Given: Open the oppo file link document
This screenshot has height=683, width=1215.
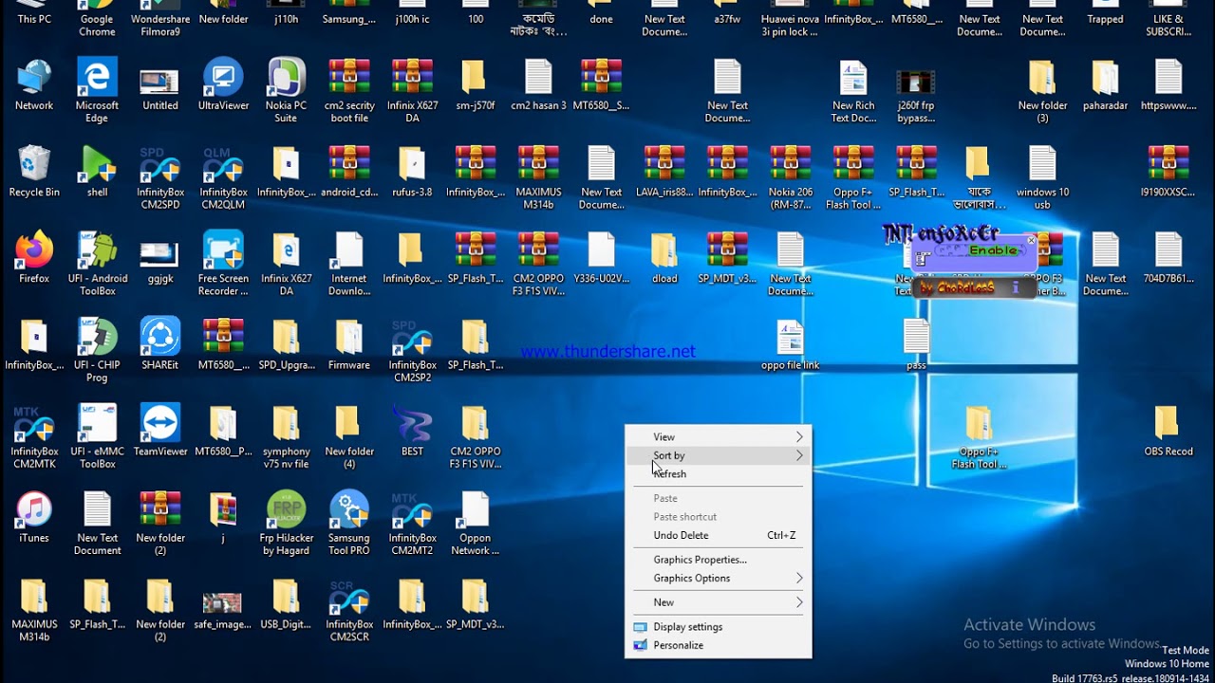Looking at the screenshot, I should pos(790,338).
